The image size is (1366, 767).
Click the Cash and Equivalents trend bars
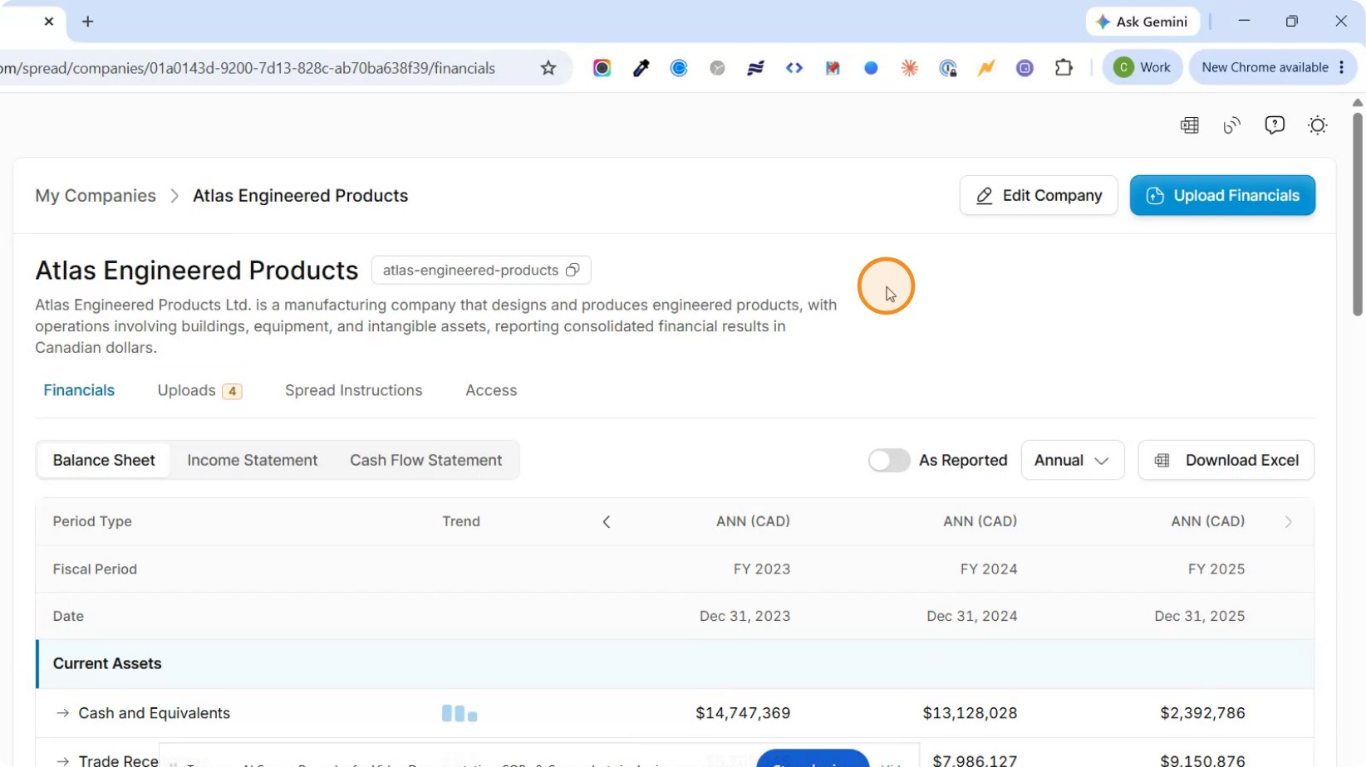tap(459, 713)
